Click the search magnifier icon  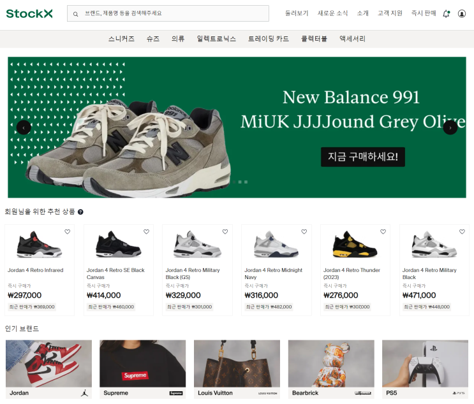[75, 14]
